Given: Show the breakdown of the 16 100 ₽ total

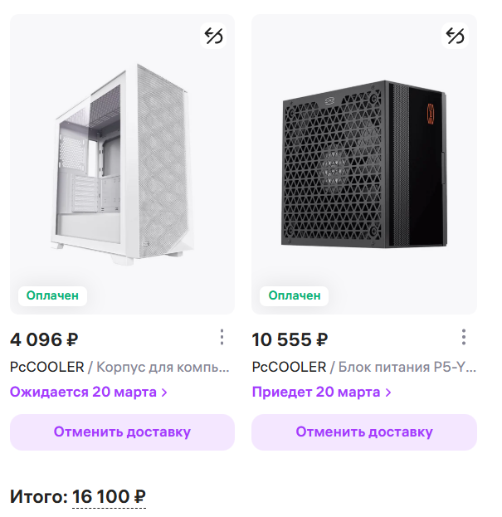Looking at the screenshot, I should coord(109,497).
